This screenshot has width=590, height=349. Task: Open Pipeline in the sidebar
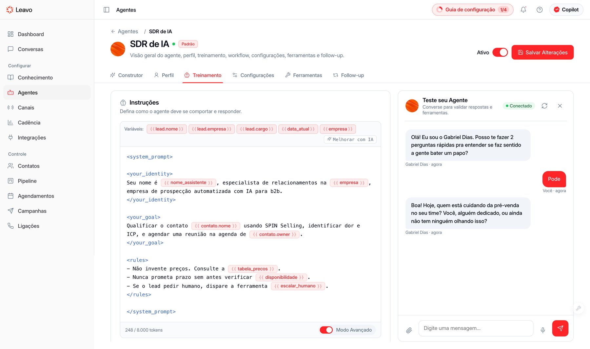(47, 181)
